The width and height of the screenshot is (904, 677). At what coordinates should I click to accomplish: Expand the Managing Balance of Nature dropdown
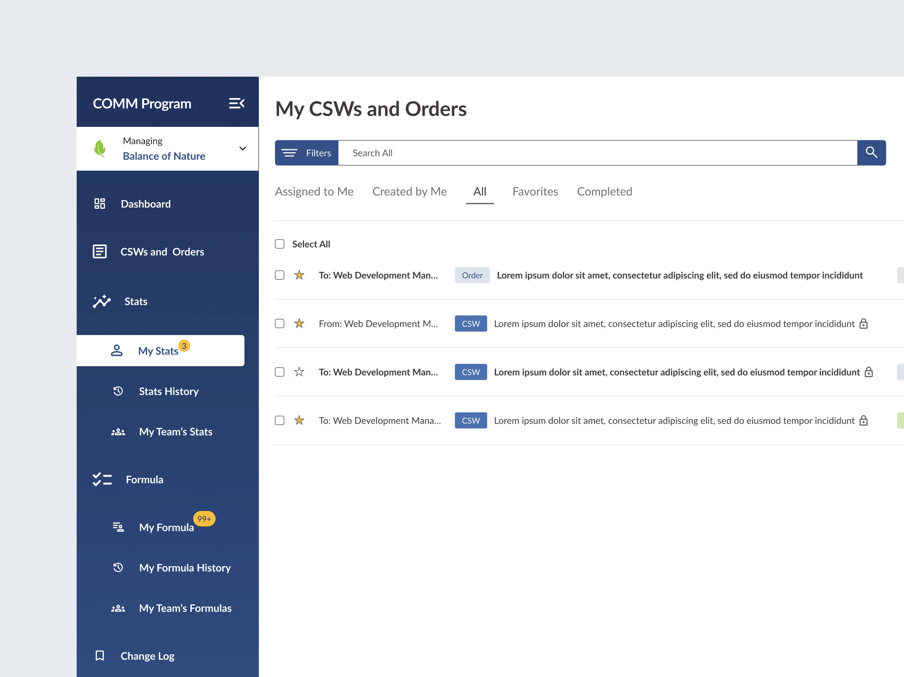(243, 148)
